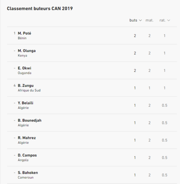Screen dimensions: 180x184
Task: Click the Cameroun team label
Action: [26, 178]
